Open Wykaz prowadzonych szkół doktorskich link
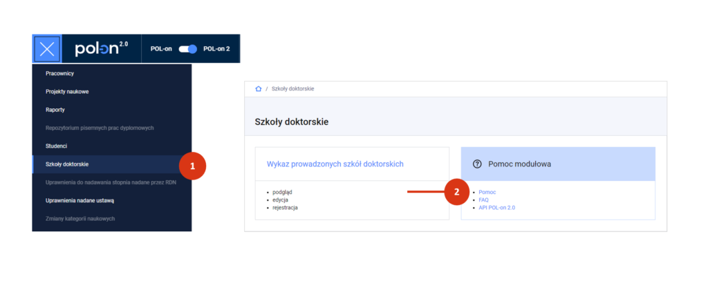The image size is (708, 290). coord(335,164)
